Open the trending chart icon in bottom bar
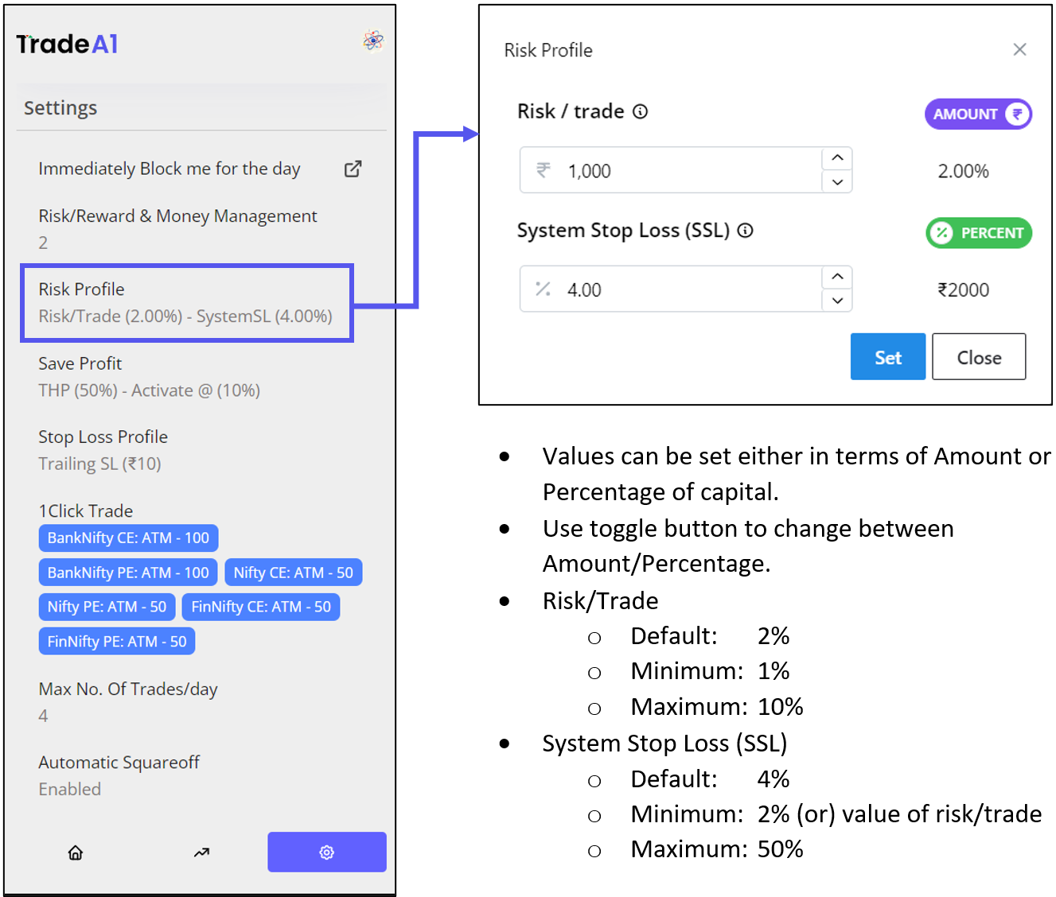 (x=201, y=852)
